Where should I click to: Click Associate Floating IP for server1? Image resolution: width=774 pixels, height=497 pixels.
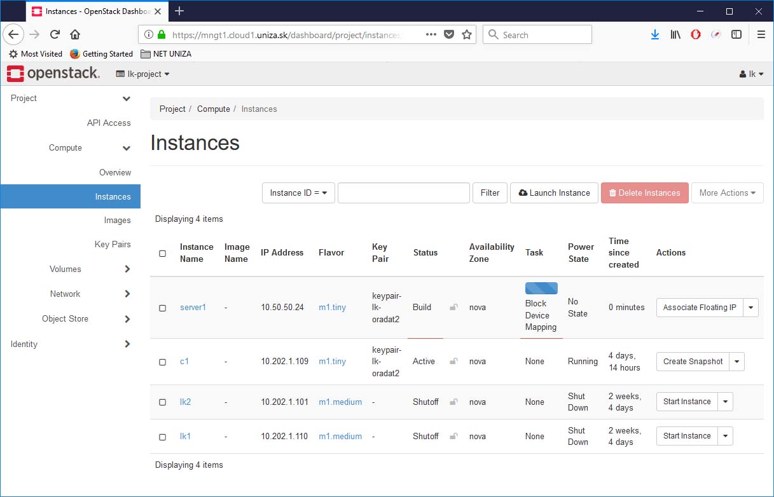(x=700, y=308)
